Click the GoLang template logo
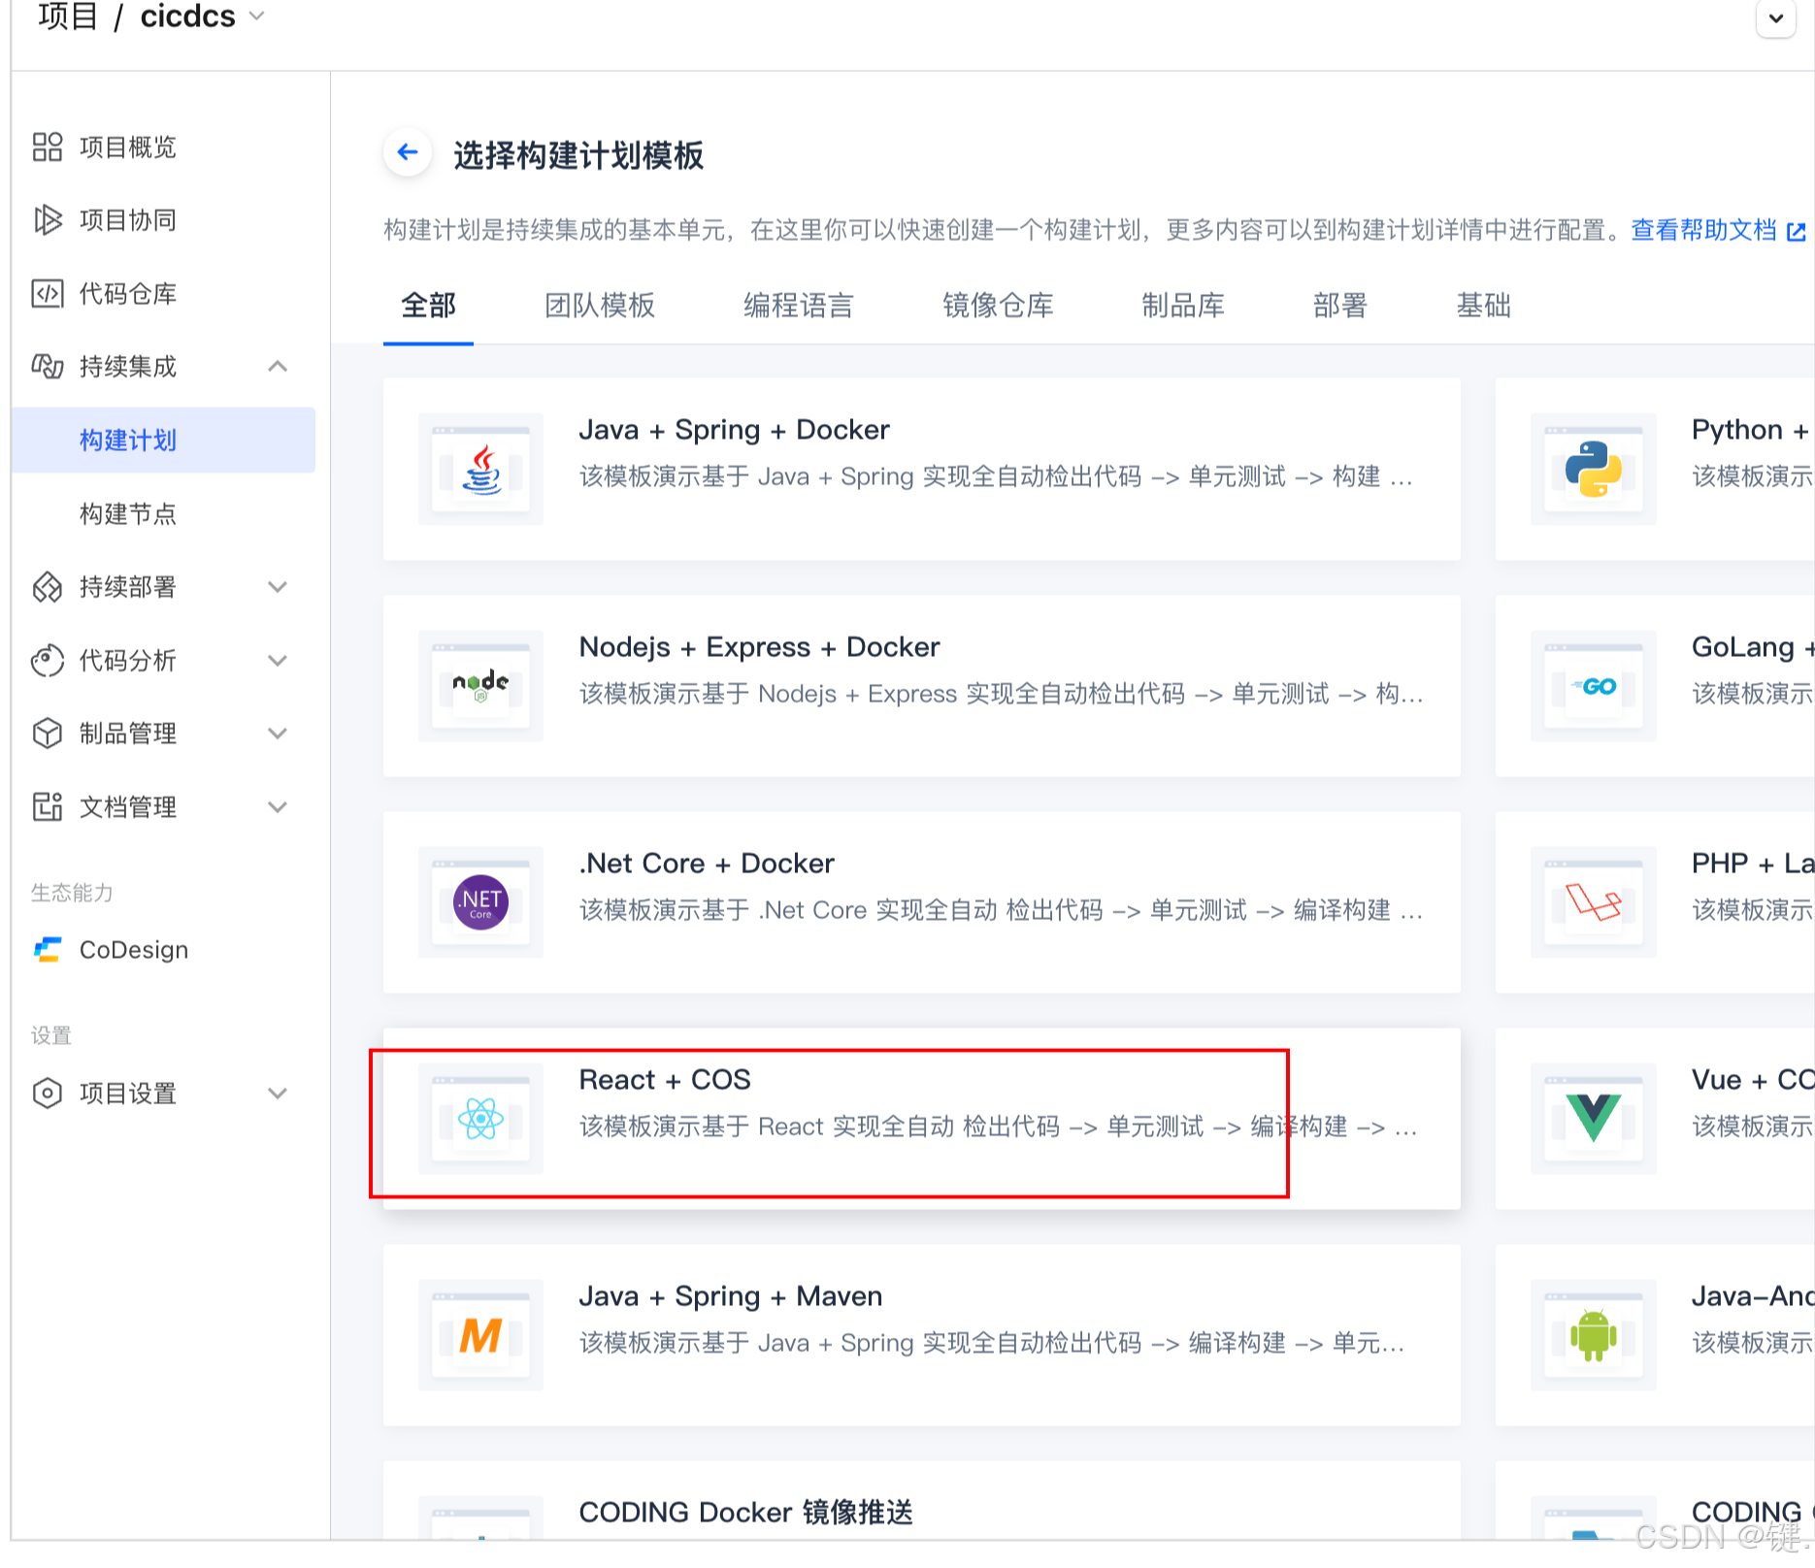The image size is (1815, 1568). pyautogui.click(x=1593, y=686)
